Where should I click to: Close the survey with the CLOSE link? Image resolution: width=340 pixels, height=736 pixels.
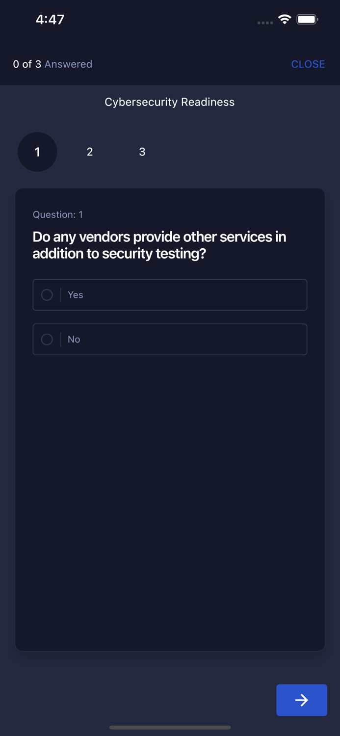tap(308, 64)
